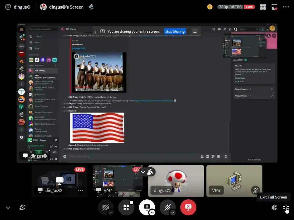294x220 pixels.
Task: Add friends to DM icon
Action: click(x=230, y=29)
